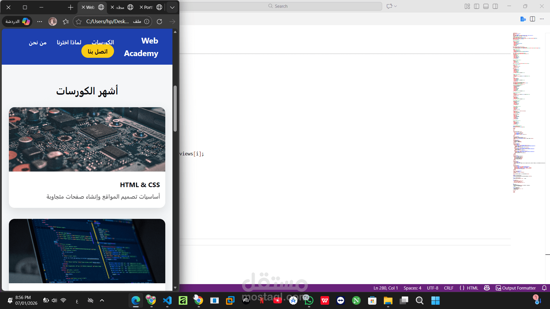Click the notifications bell in the status bar
550x309 pixels.
(x=544, y=288)
